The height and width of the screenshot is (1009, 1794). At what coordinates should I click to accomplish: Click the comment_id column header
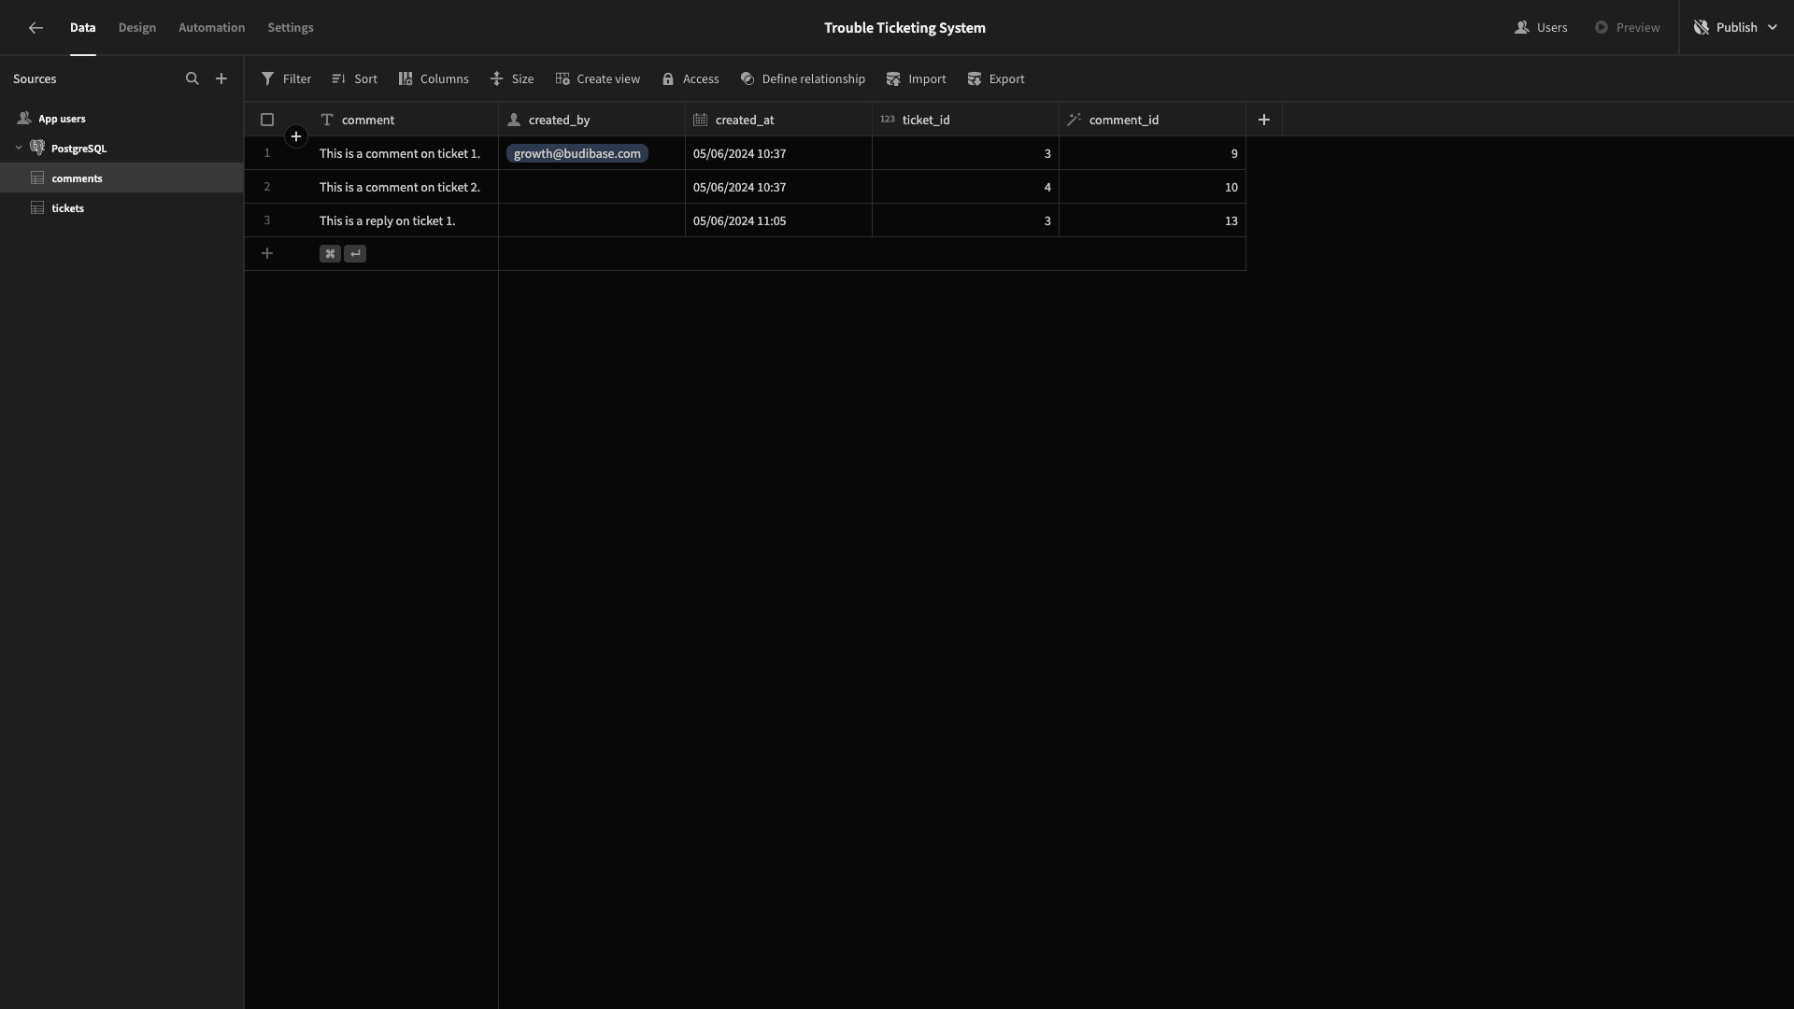pos(1152,120)
